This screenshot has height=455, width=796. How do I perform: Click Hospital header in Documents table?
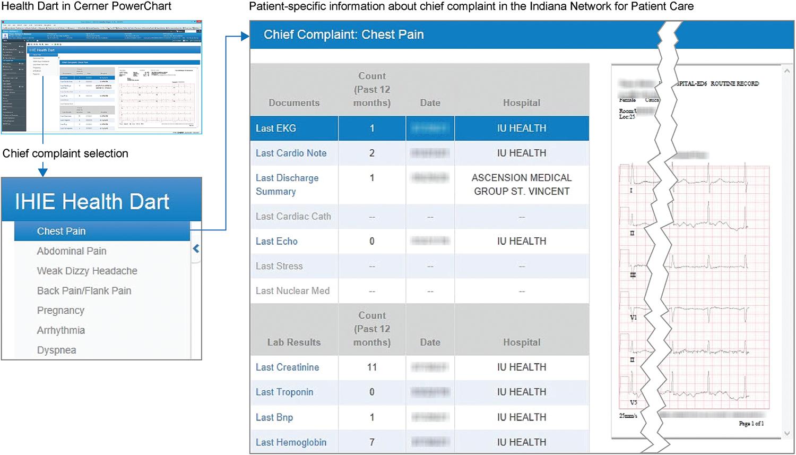click(x=522, y=103)
